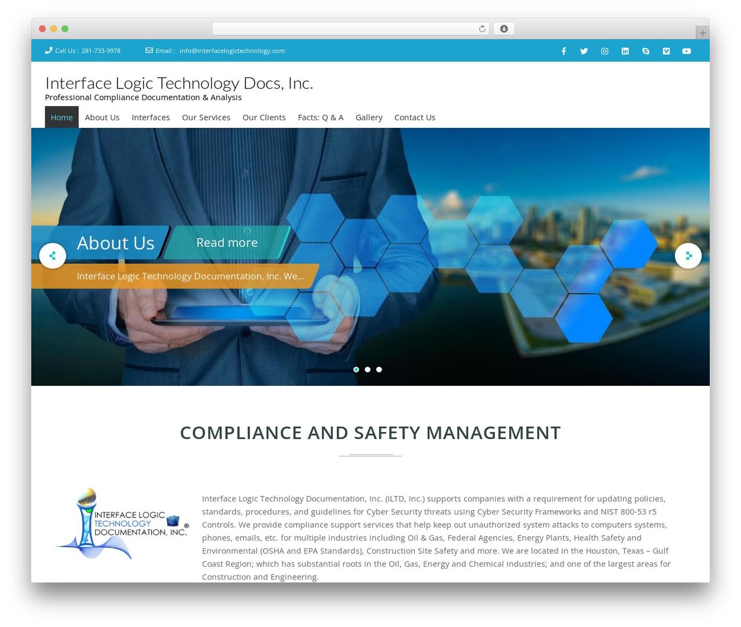Go to next slide arrow

point(688,256)
